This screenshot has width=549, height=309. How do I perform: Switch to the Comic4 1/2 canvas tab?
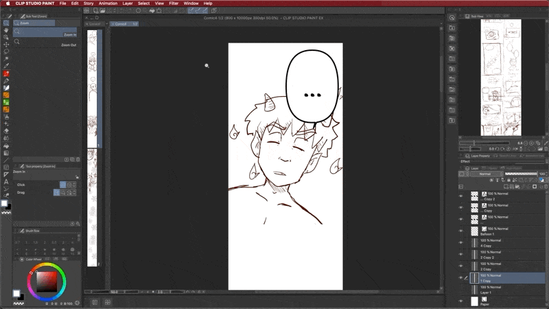pos(124,24)
